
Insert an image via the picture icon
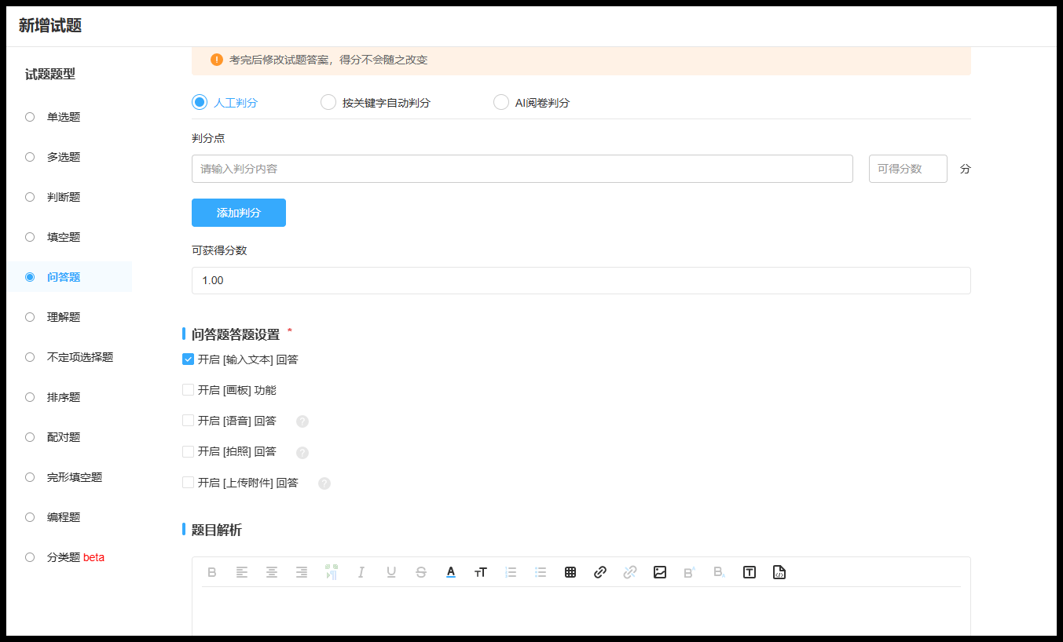pyautogui.click(x=660, y=572)
